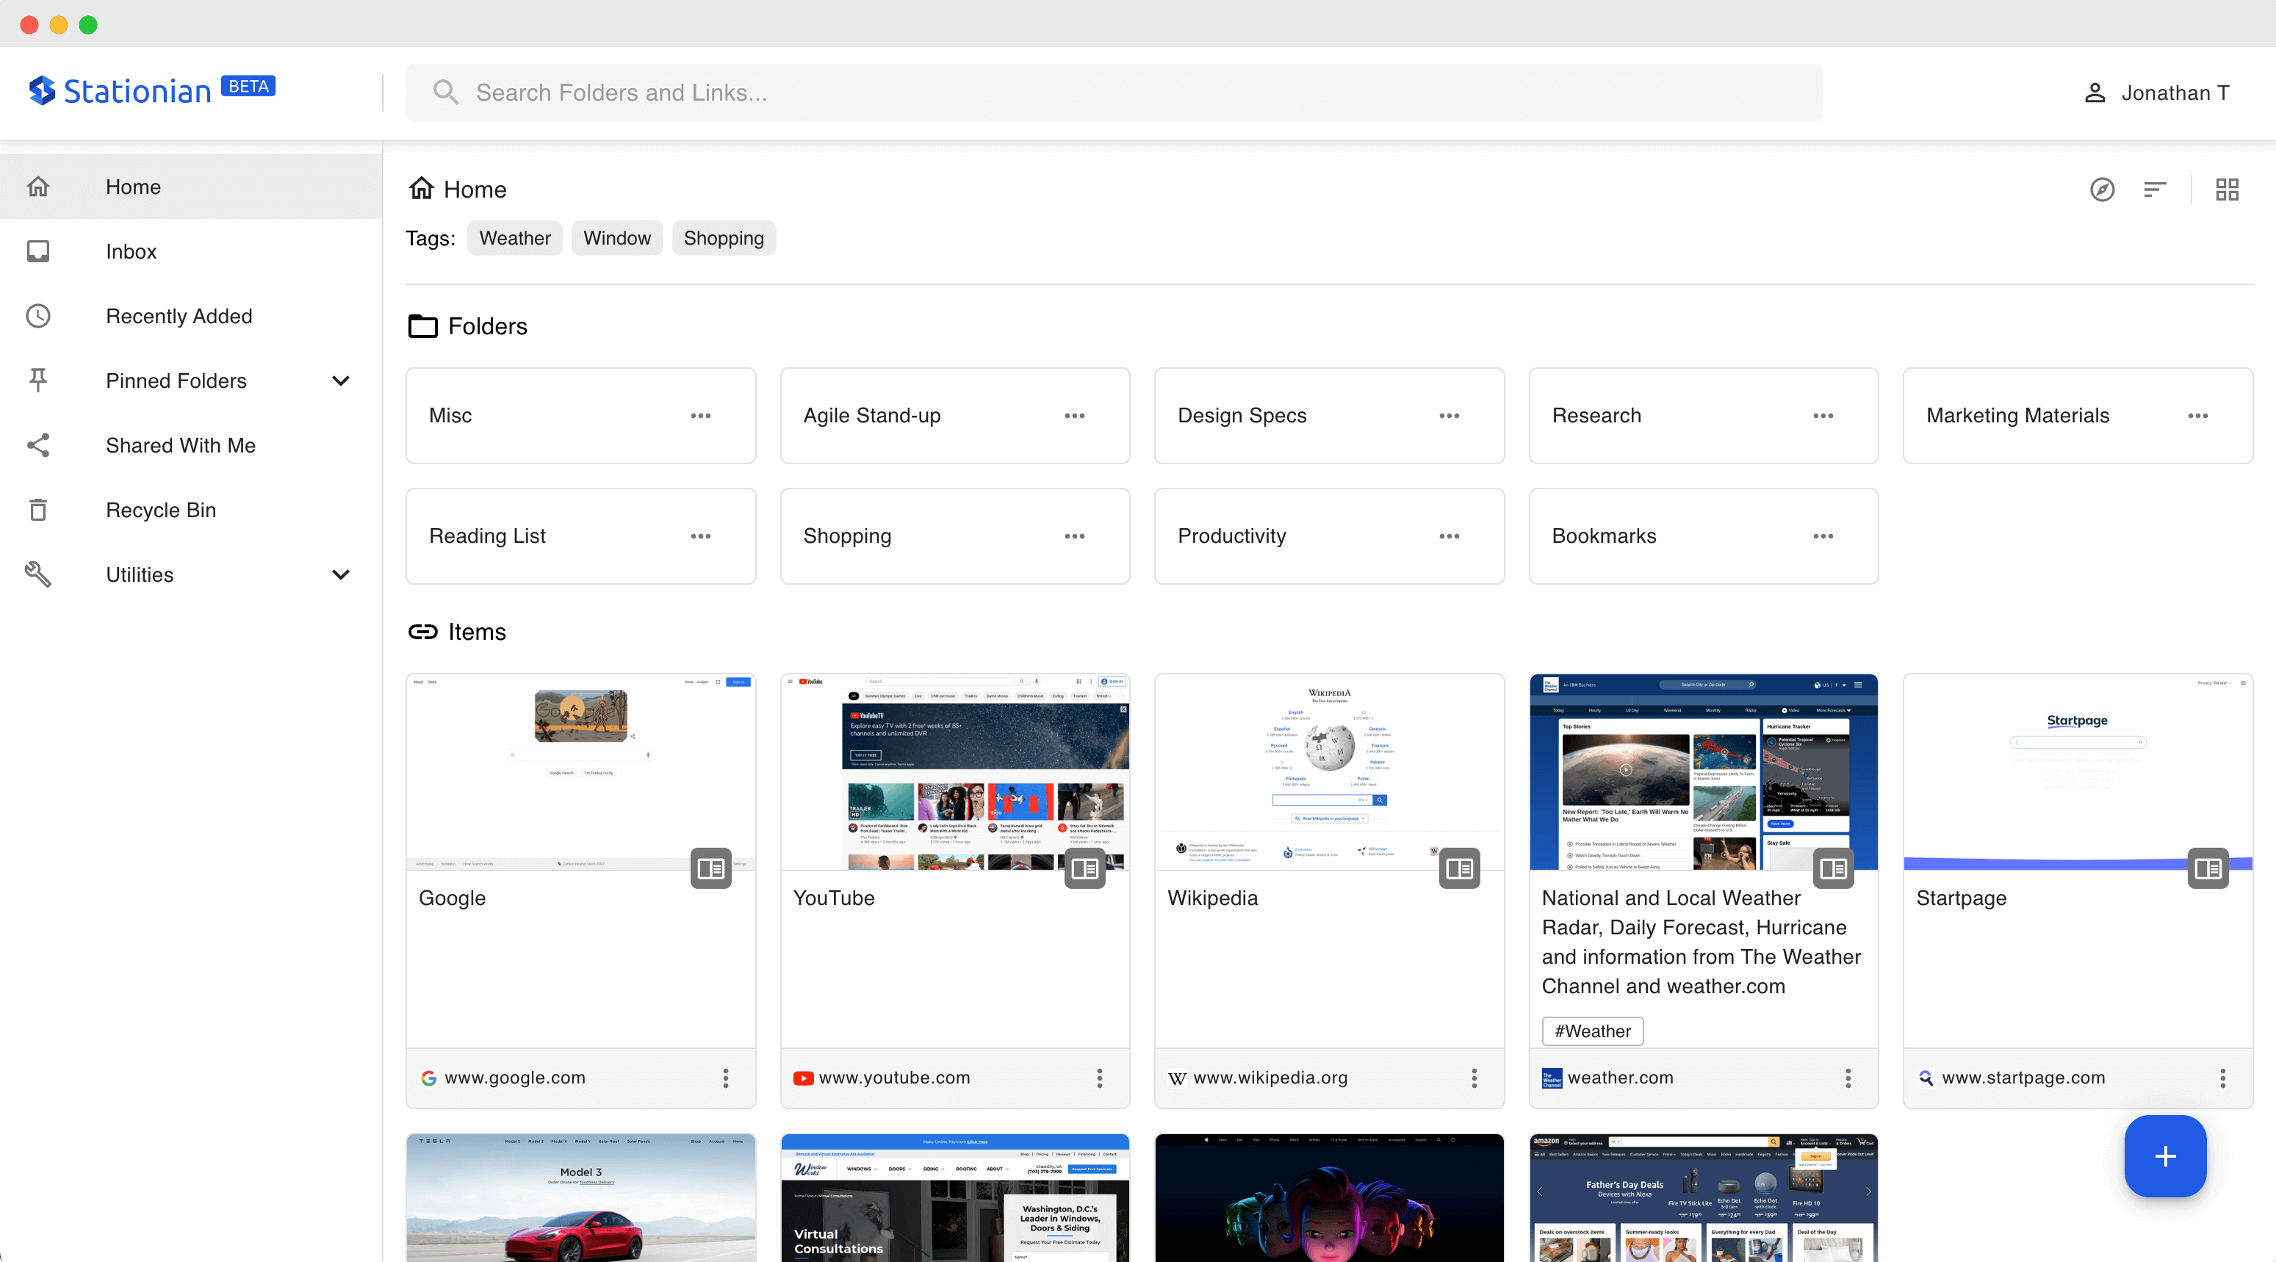
Task: Open the sort options icon
Action: coord(2155,190)
